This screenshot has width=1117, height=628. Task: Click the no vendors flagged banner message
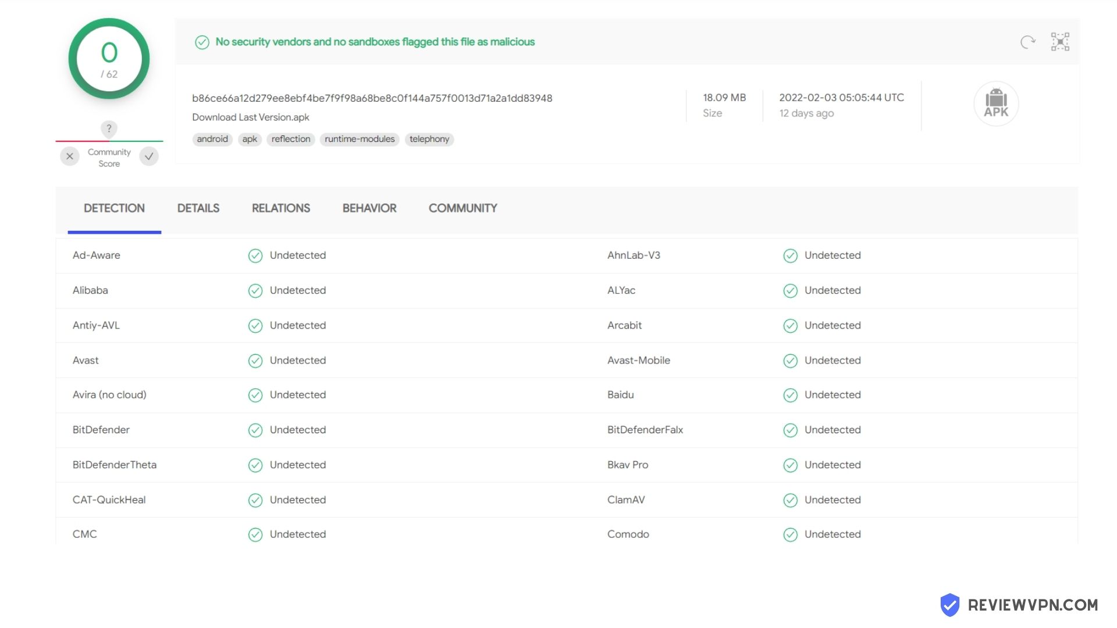tap(375, 42)
